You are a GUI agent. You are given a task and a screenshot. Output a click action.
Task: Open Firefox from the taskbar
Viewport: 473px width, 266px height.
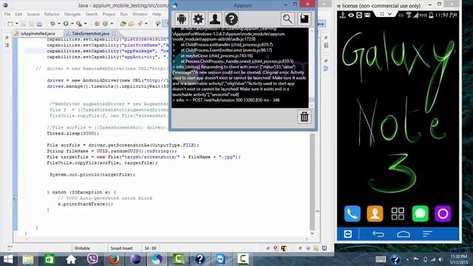(114, 259)
